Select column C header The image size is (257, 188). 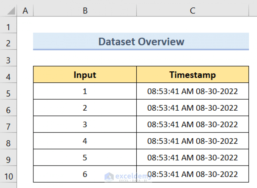[x=193, y=11]
